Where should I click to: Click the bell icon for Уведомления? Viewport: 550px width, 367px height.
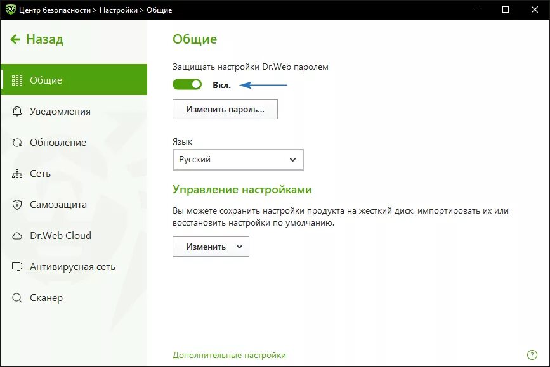pos(17,112)
